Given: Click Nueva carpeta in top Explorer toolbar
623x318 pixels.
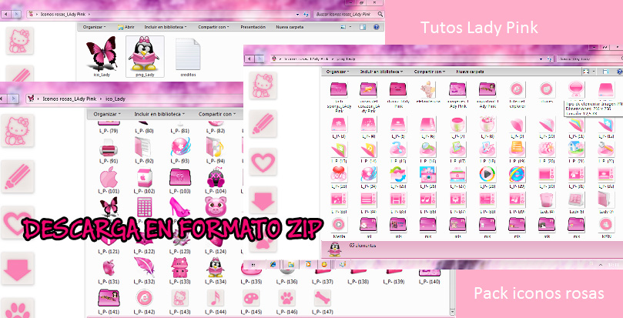Looking at the screenshot, I should tap(290, 27).
